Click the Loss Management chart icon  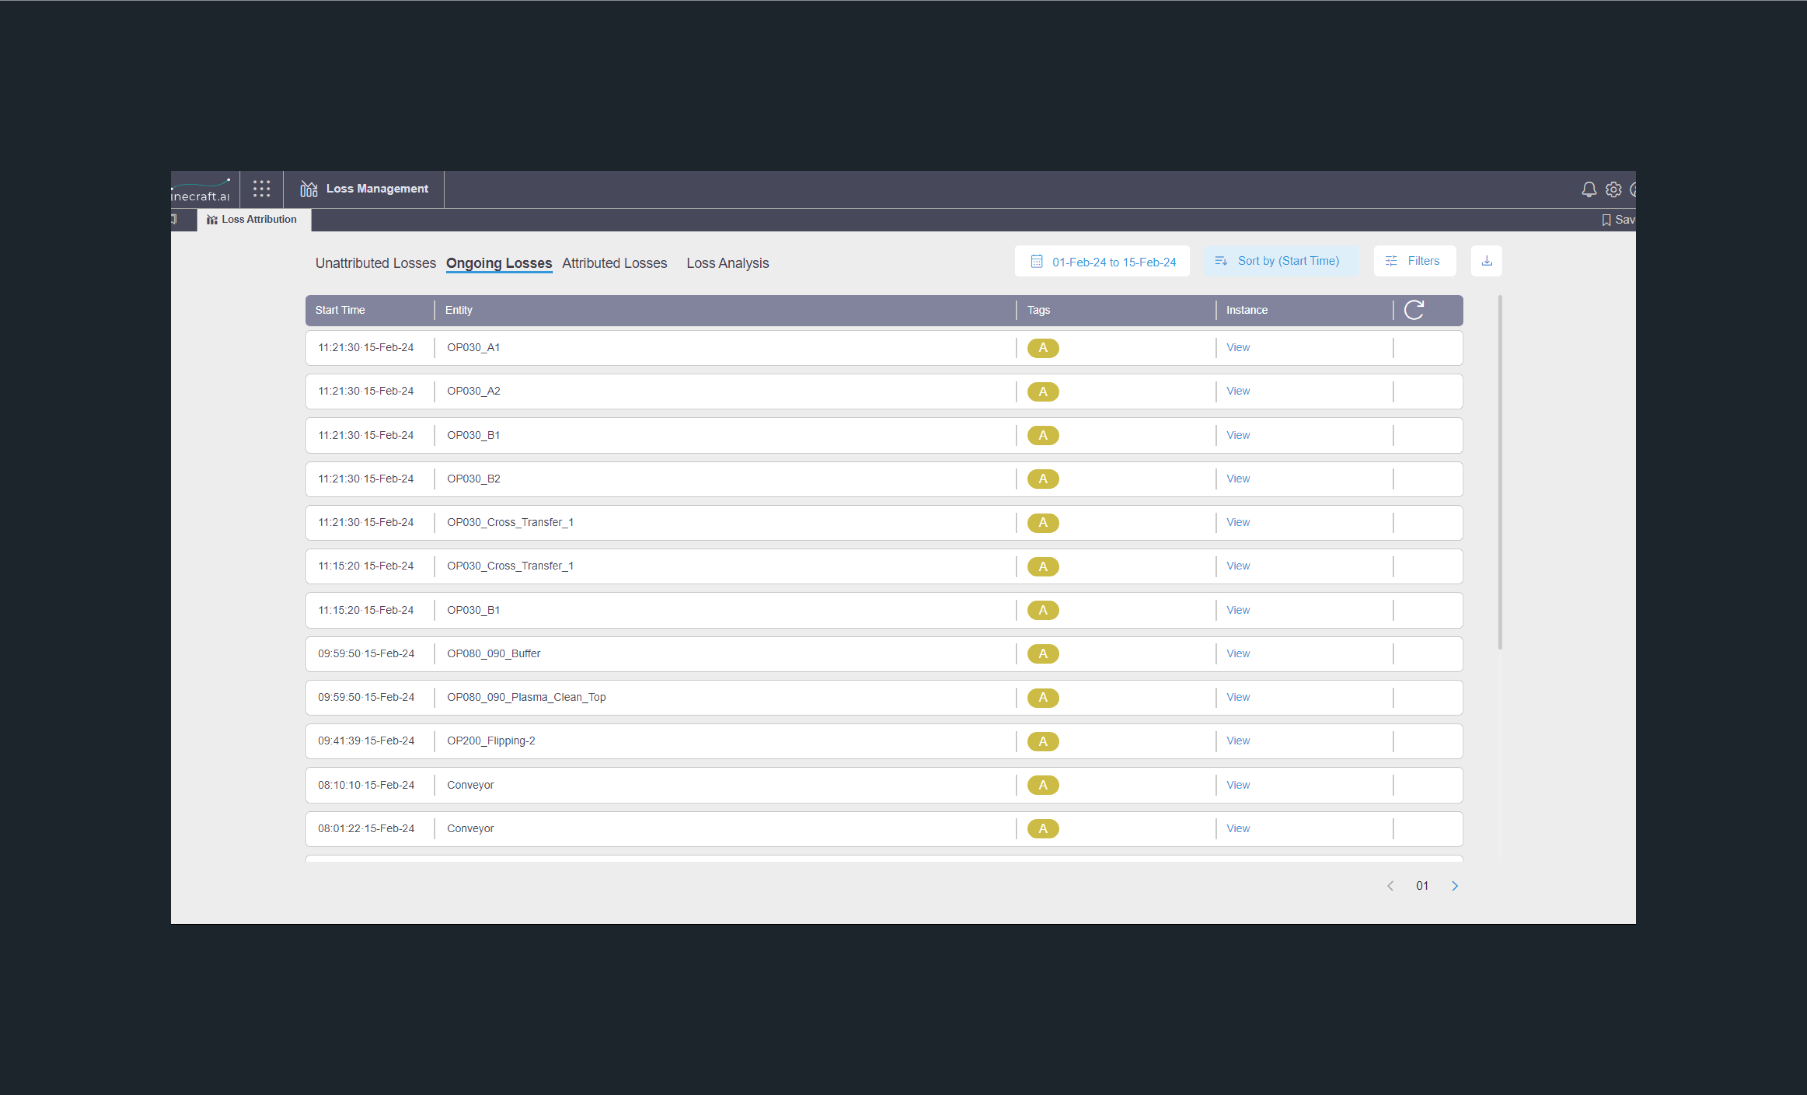[x=309, y=189]
